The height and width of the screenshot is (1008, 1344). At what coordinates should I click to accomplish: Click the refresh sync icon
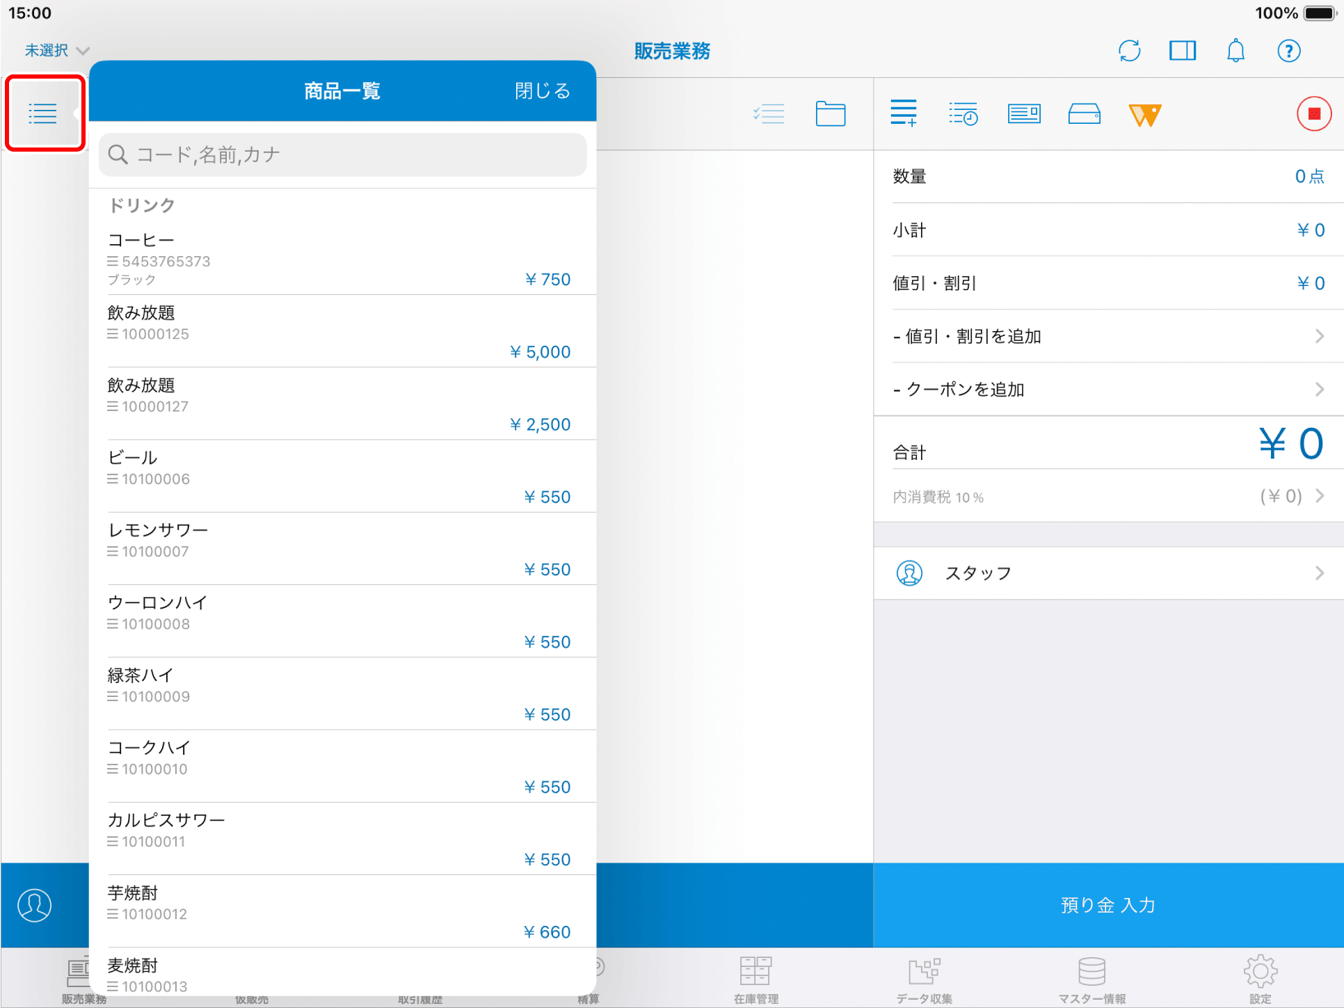1129,51
